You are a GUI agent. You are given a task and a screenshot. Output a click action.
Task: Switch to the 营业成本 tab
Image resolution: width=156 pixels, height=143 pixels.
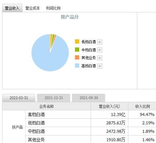(33, 8)
